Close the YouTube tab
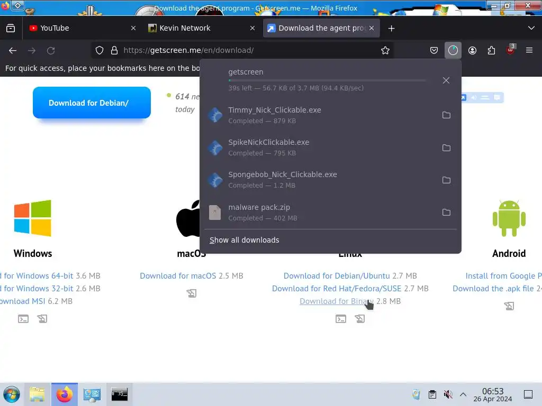This screenshot has height=406, width=542. tap(133, 29)
